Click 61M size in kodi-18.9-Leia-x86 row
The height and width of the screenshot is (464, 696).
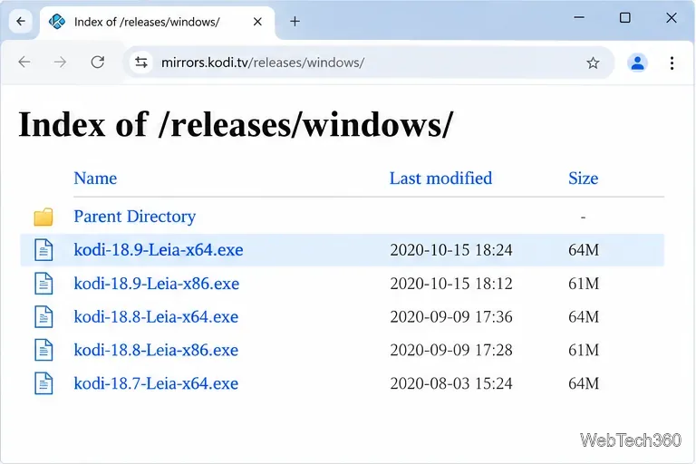(584, 284)
